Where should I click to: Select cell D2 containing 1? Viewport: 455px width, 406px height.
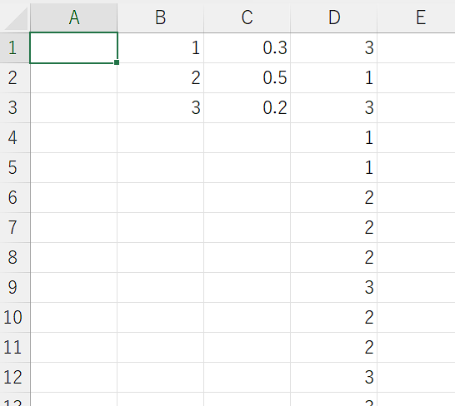point(333,78)
